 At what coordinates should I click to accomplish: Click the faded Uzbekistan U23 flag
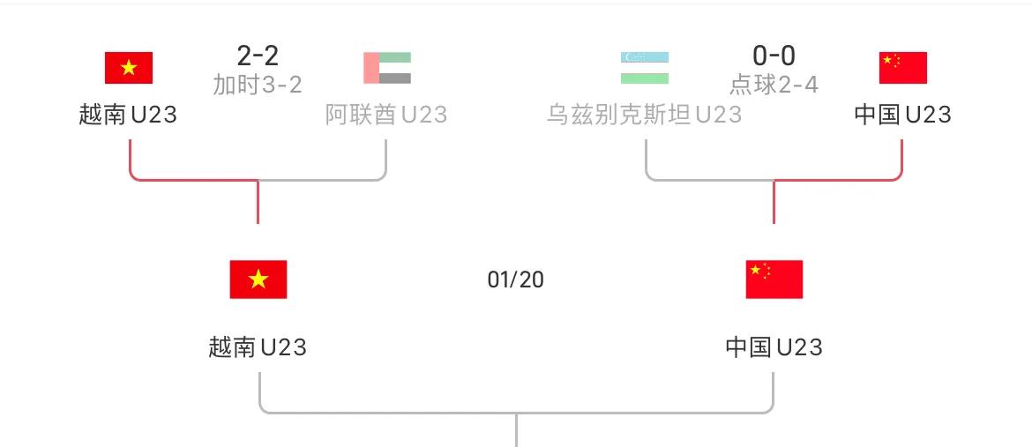(644, 68)
